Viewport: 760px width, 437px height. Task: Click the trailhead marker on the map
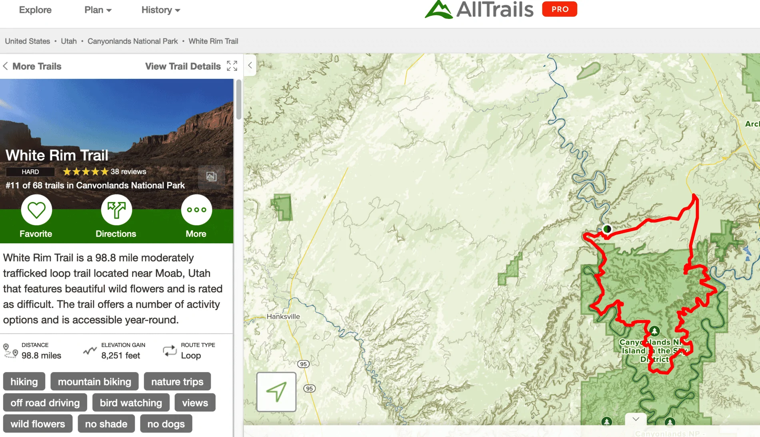coord(607,229)
